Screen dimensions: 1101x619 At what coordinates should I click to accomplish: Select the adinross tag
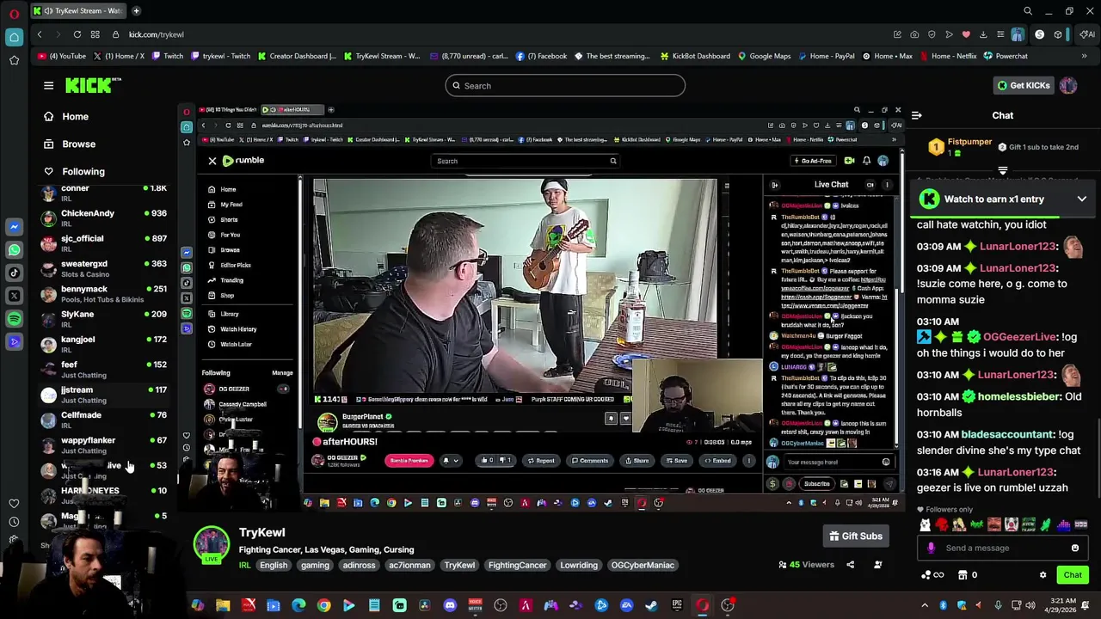[x=359, y=565]
